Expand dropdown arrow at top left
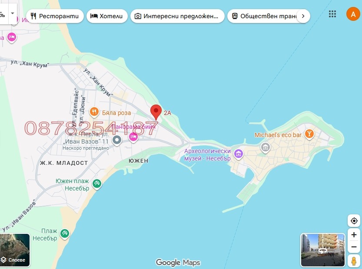This screenshot has width=362, height=269. click(x=13, y=13)
